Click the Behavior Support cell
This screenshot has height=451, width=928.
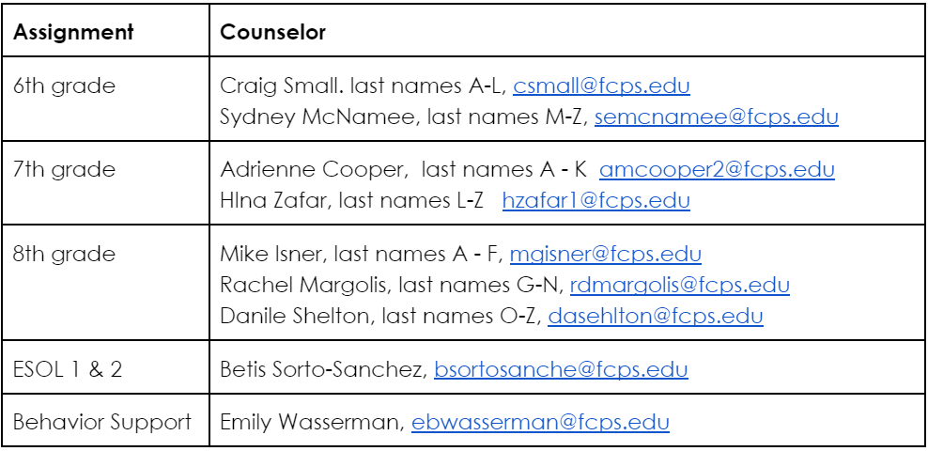coord(102,423)
